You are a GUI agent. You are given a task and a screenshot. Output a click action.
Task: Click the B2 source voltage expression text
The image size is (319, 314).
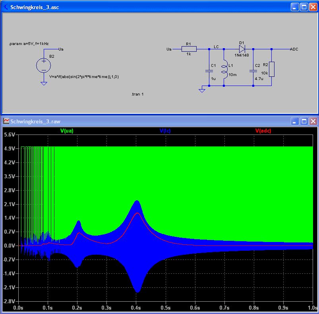[x=84, y=76]
